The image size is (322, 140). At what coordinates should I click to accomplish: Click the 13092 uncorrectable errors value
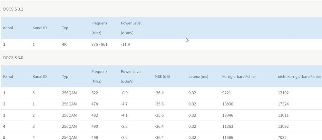tap(284, 126)
